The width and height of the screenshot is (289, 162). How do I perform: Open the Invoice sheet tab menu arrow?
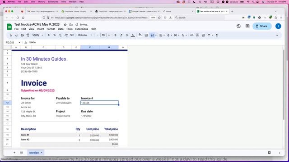coord(42,153)
